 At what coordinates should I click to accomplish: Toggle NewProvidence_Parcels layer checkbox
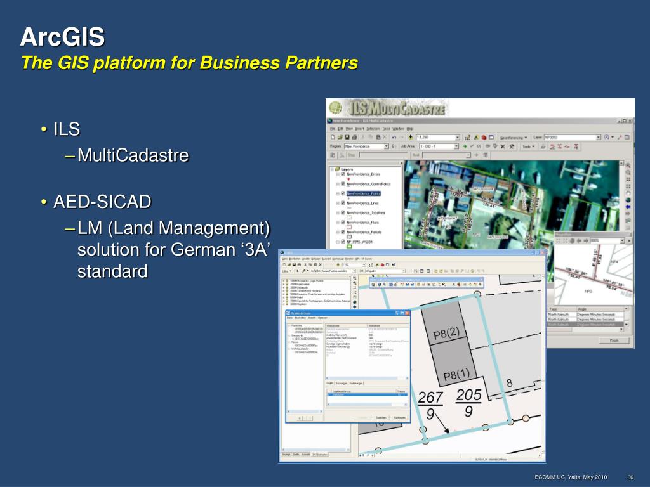343,232
